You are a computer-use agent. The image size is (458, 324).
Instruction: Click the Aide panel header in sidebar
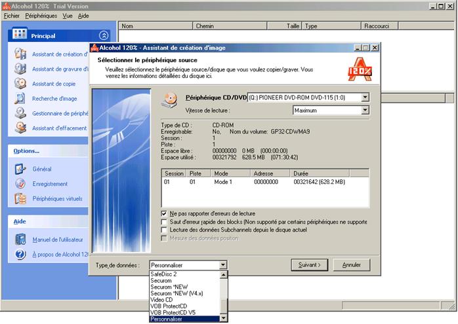(x=48, y=221)
